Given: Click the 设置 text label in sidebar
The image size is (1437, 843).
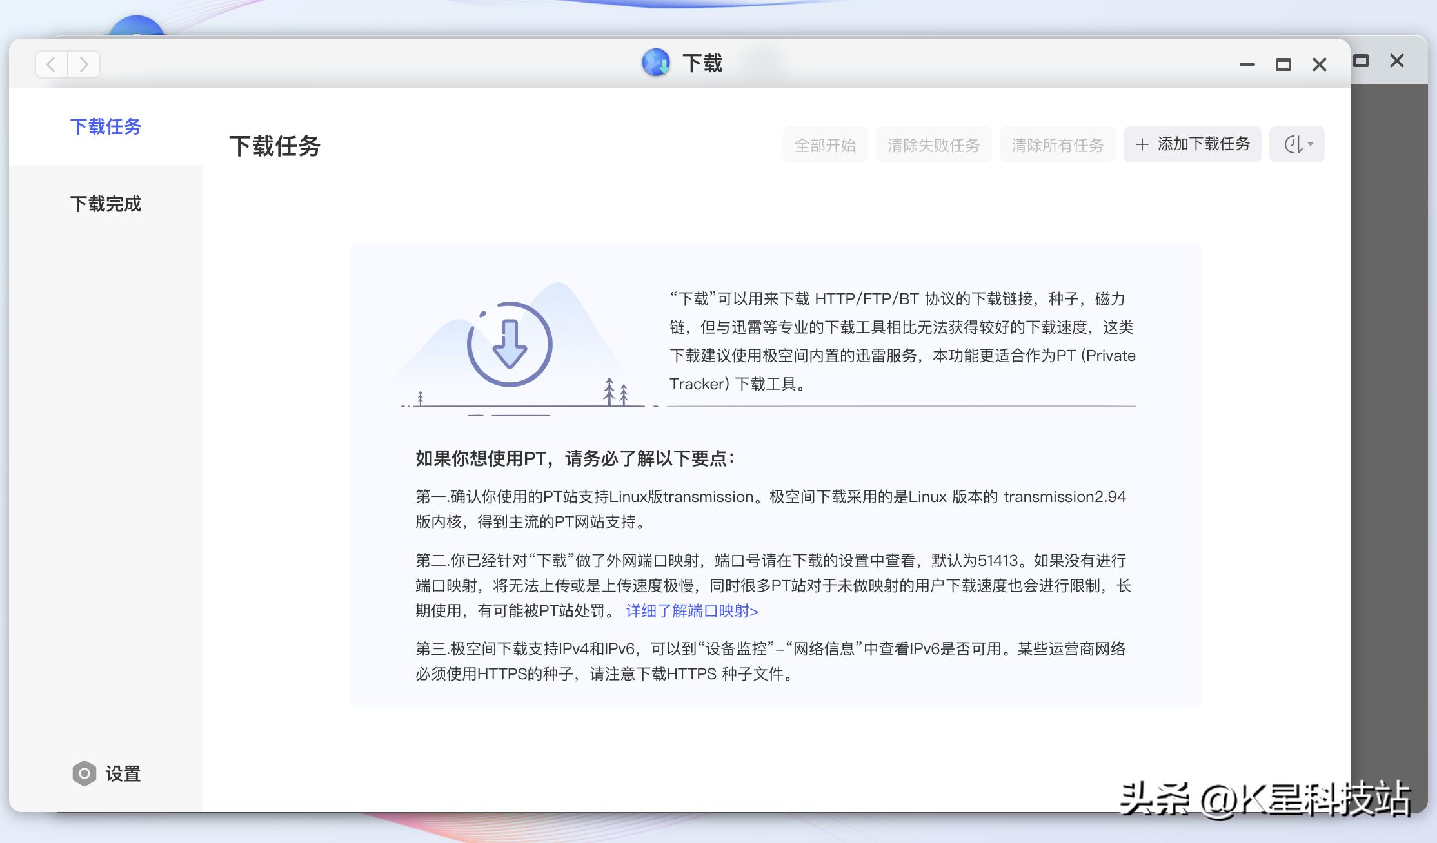Looking at the screenshot, I should coord(123,775).
